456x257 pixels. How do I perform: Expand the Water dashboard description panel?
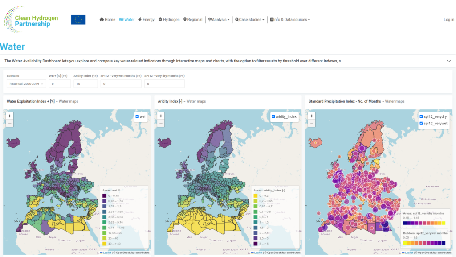[x=449, y=61]
